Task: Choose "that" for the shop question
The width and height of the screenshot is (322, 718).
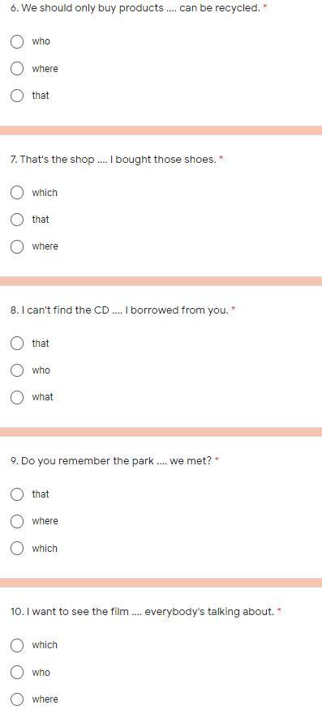Action: pos(17,220)
